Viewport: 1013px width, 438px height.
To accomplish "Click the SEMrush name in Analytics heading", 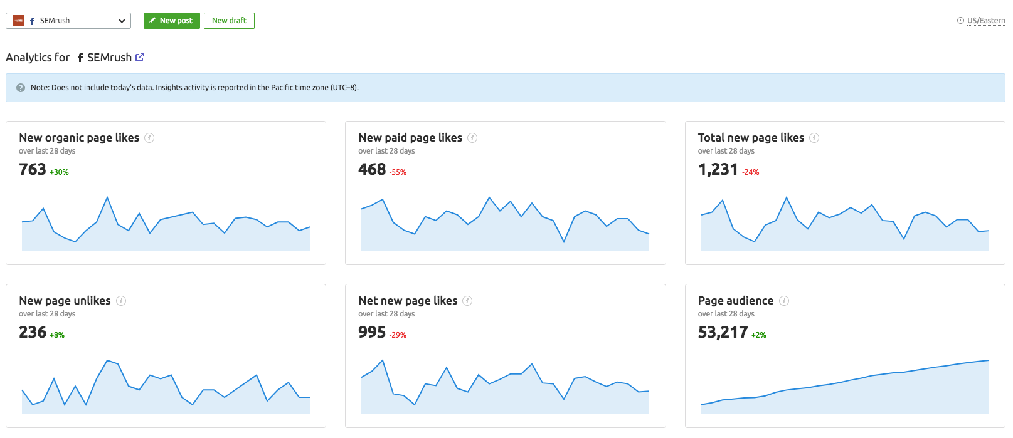I will 109,58.
